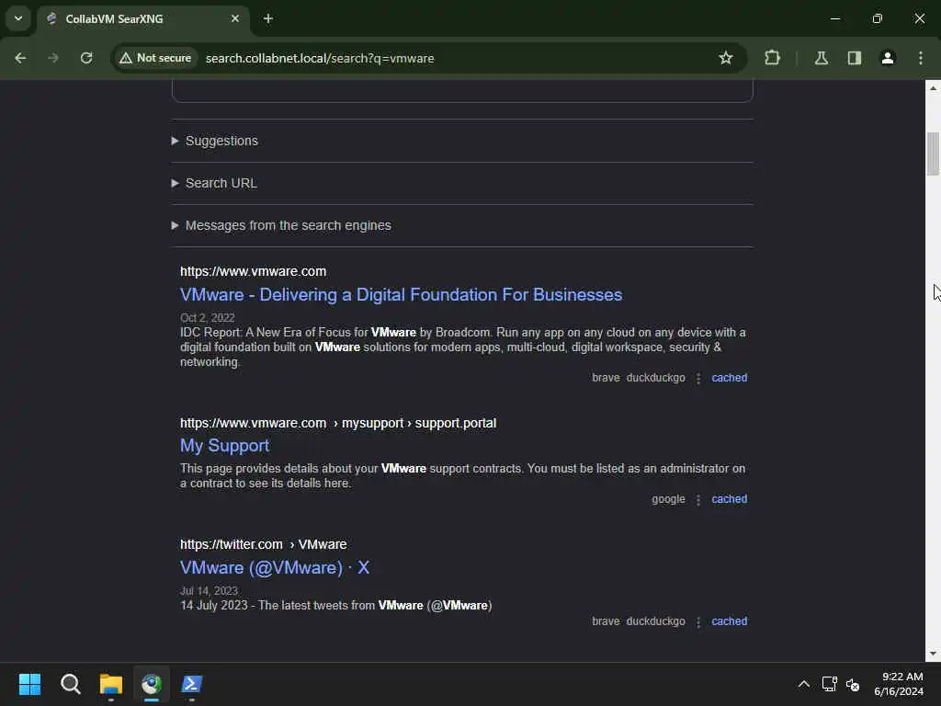Open cached link for VMware homepage result
The width and height of the screenshot is (941, 706).
pyautogui.click(x=729, y=378)
